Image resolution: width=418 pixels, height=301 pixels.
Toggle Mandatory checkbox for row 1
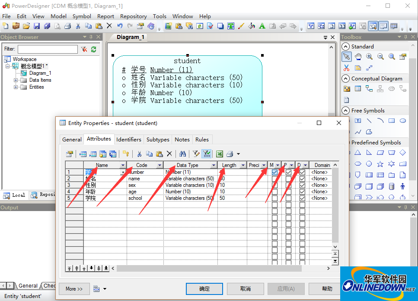point(274,172)
